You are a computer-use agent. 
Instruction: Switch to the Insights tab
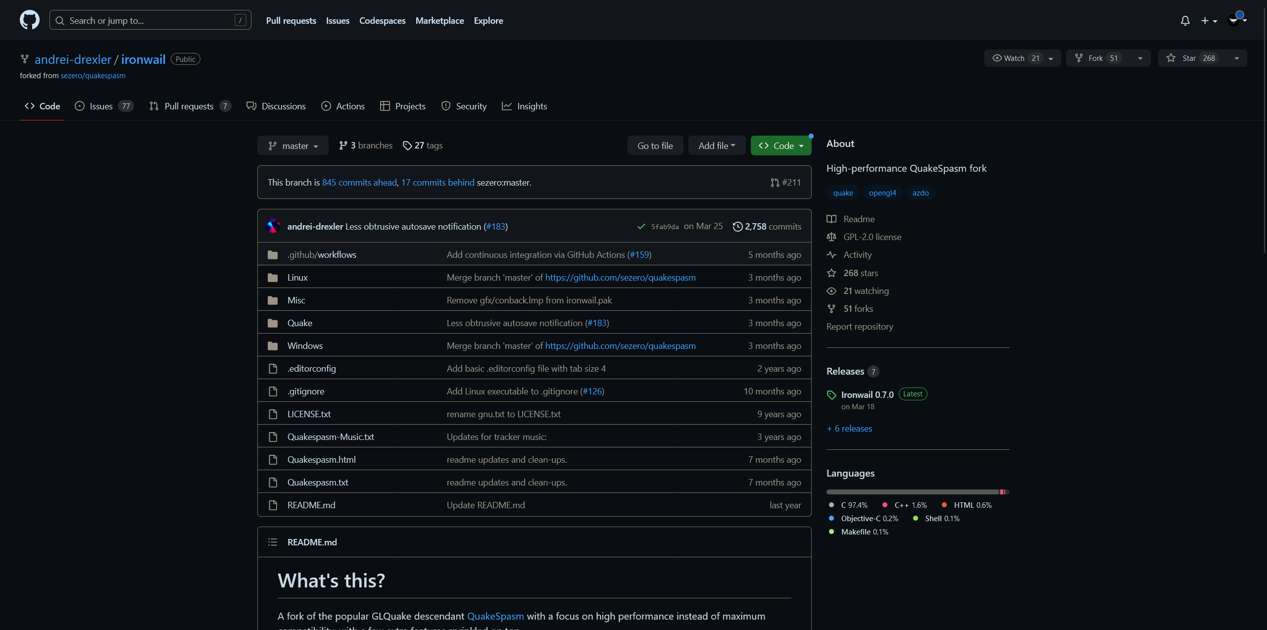(525, 106)
